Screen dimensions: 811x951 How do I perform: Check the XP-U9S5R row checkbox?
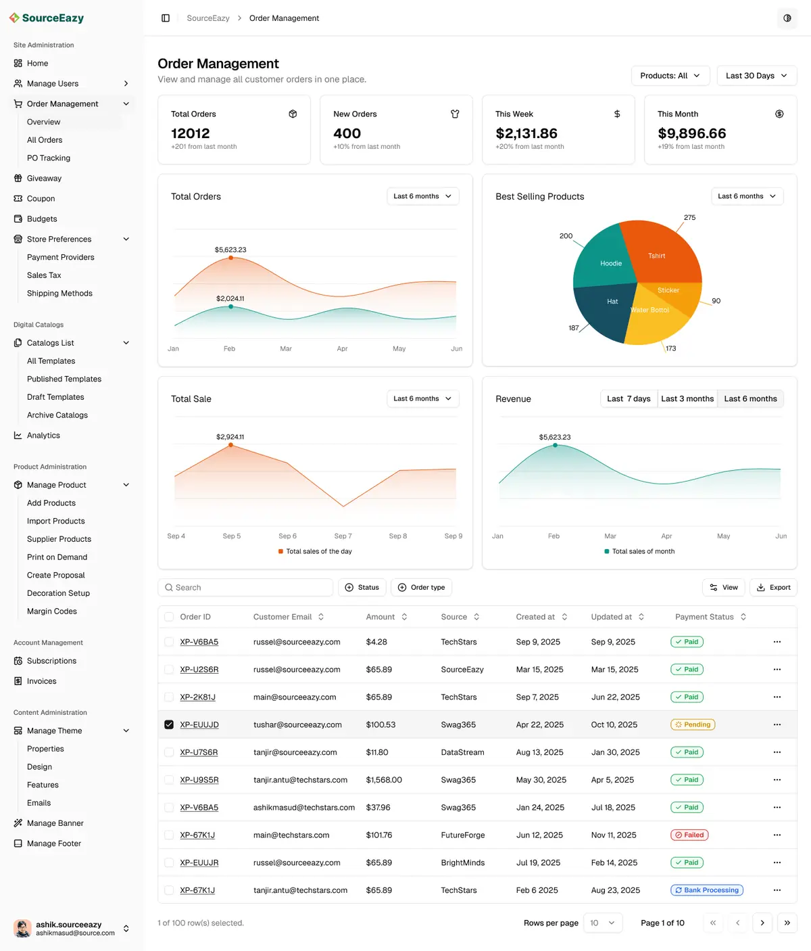click(169, 780)
